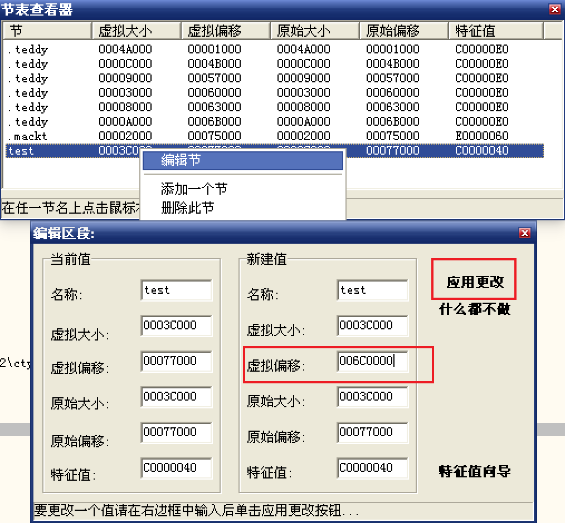Click new-value 名称 input field
This screenshot has width=565, height=523.
pyautogui.click(x=372, y=290)
